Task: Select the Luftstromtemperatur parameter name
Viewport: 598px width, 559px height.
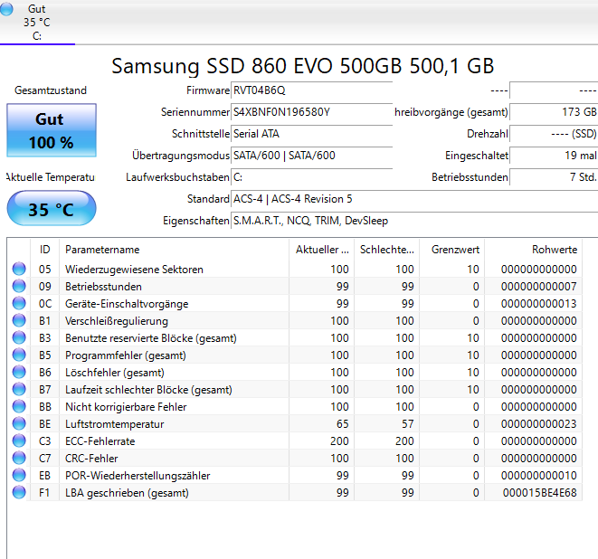Action: tap(114, 423)
